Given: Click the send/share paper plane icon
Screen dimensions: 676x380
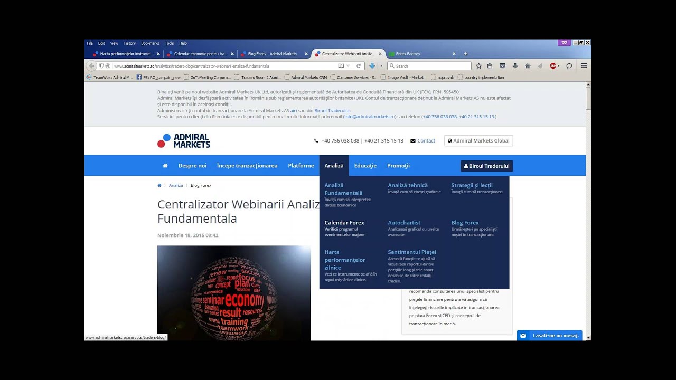Looking at the screenshot, I should [x=540, y=66].
